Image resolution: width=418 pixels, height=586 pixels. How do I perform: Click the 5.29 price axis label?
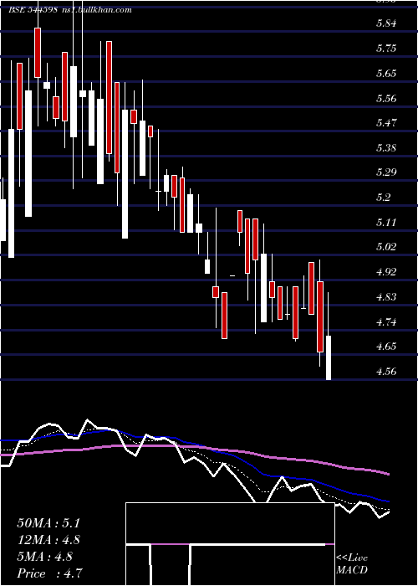(x=386, y=172)
